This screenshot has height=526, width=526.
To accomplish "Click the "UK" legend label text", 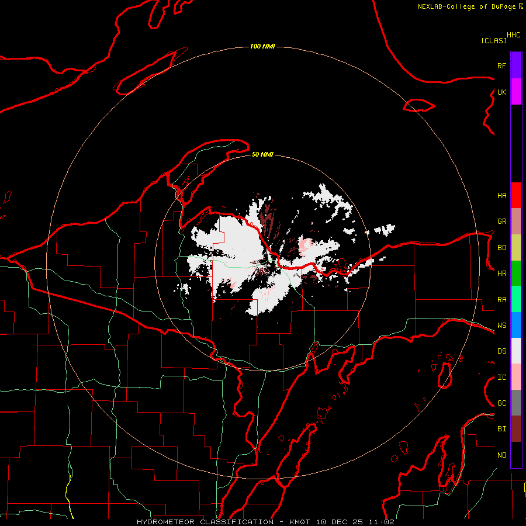I will click(501, 92).
